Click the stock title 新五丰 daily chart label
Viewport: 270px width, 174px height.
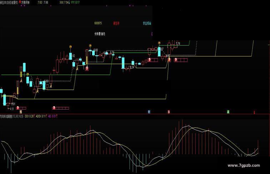pyautogui.click(x=9, y=3)
